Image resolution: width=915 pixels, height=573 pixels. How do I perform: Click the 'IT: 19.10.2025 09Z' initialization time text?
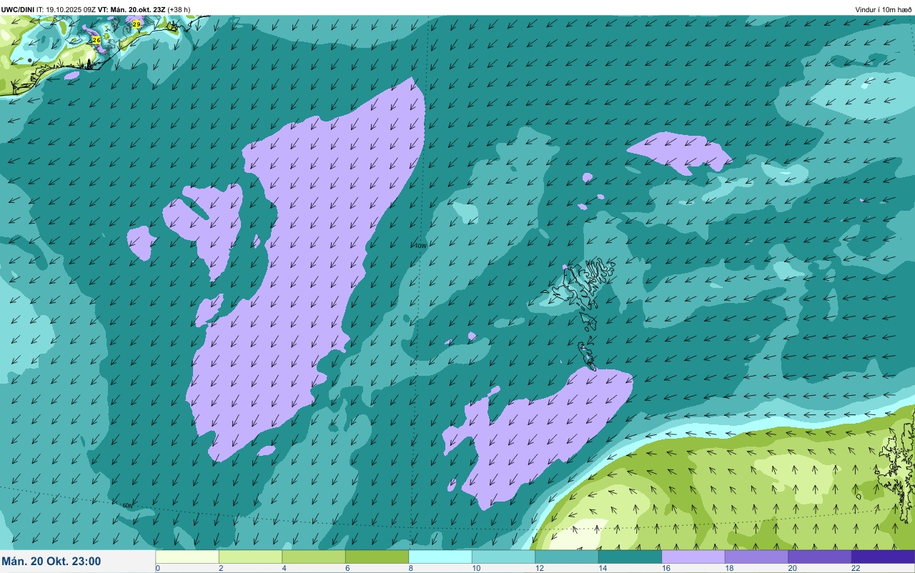click(66, 9)
